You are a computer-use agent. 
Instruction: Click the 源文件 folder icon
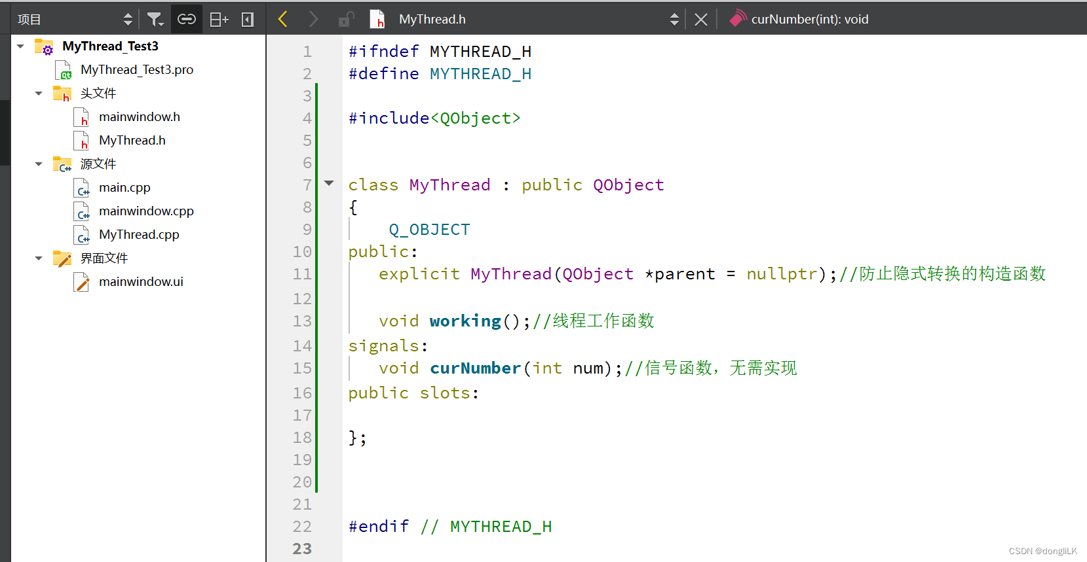[62, 164]
